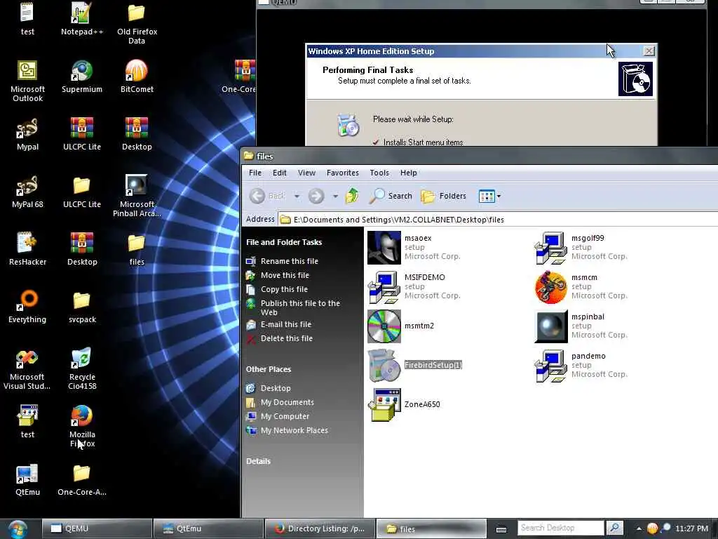
Task: Click Move this file
Action: [x=285, y=275]
